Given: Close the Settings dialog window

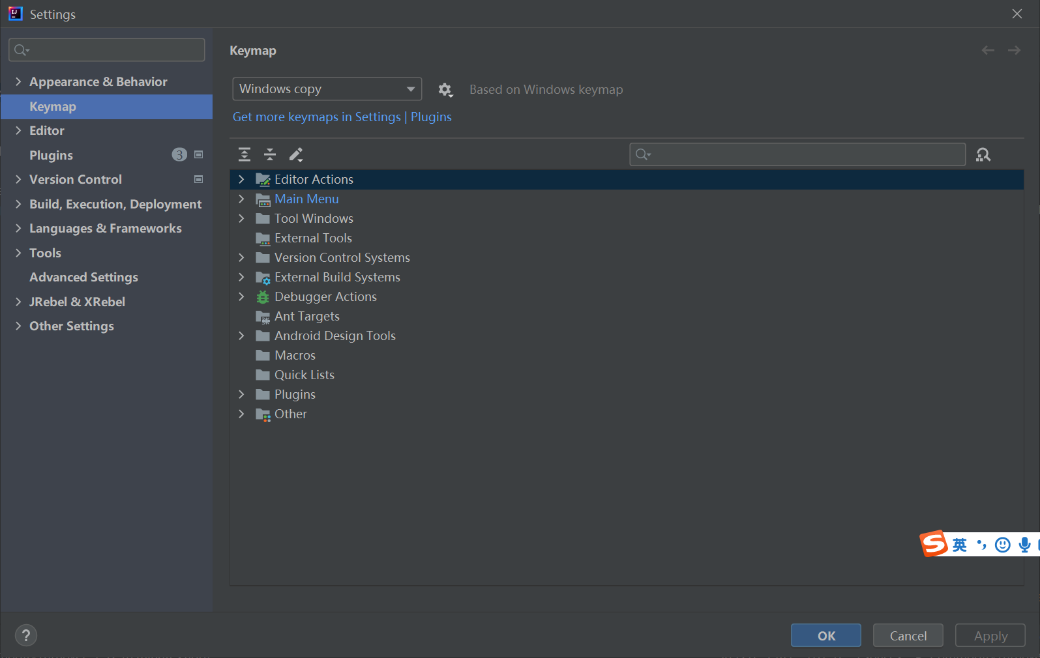Looking at the screenshot, I should [1017, 14].
